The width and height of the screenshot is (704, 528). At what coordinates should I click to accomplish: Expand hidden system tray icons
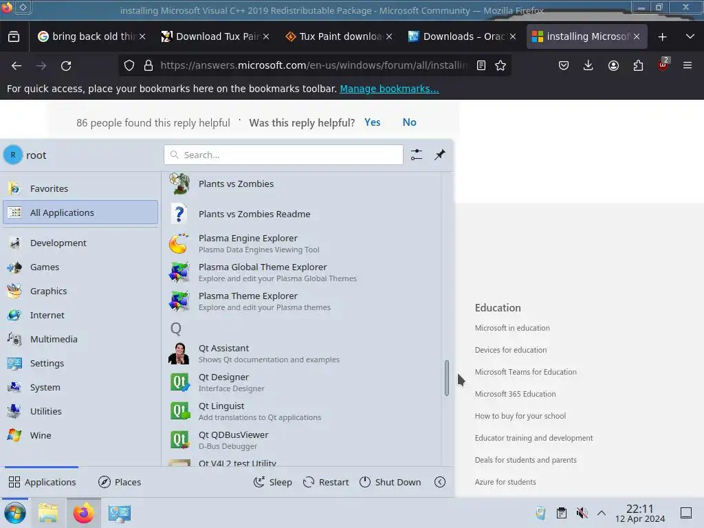[601, 513]
